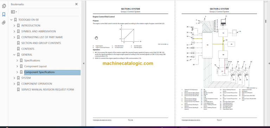Screen dimensions: 270x128
Task: Click the engine speed graph on left page
Action: click(x=131, y=34)
